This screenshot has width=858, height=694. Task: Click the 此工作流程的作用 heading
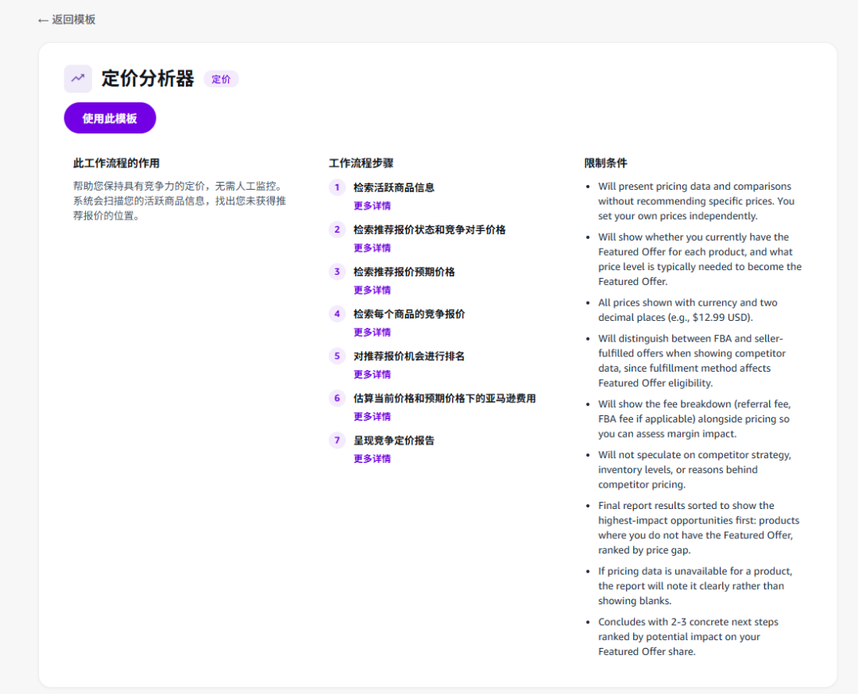(x=117, y=163)
